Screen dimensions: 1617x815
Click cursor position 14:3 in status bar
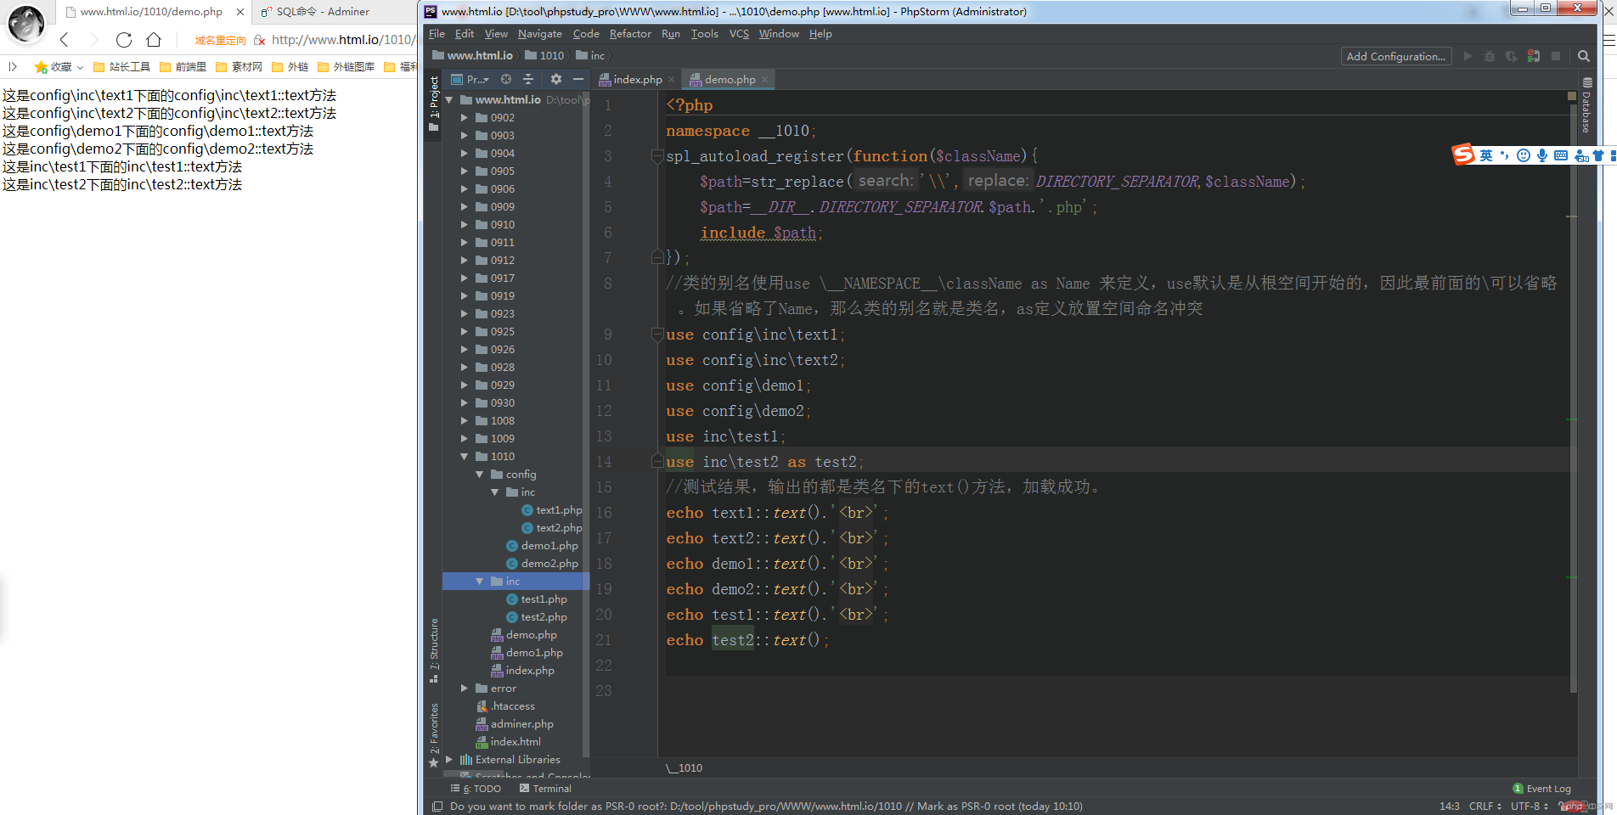pyautogui.click(x=1449, y=807)
